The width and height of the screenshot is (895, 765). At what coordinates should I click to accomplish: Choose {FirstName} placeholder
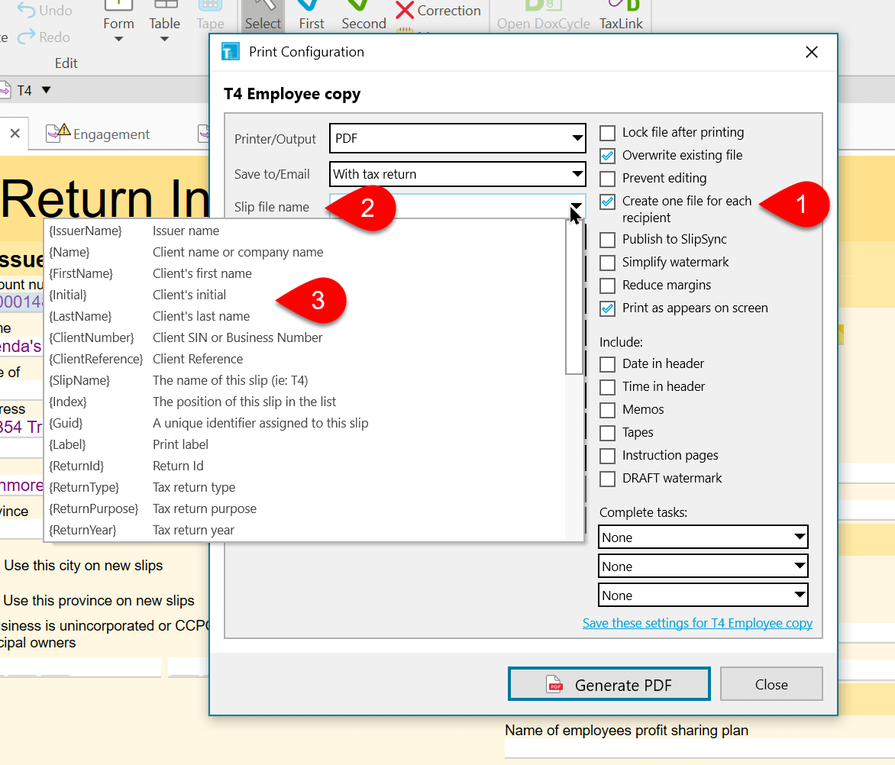click(305, 273)
